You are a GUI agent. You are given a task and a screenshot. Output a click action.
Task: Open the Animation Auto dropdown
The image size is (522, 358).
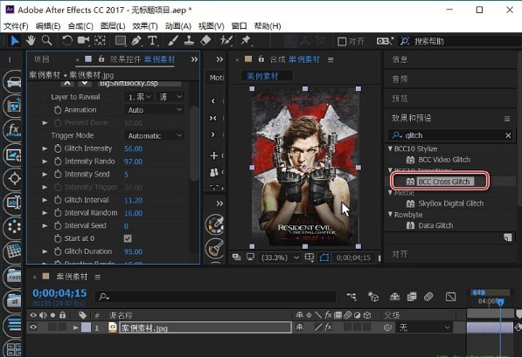point(154,110)
